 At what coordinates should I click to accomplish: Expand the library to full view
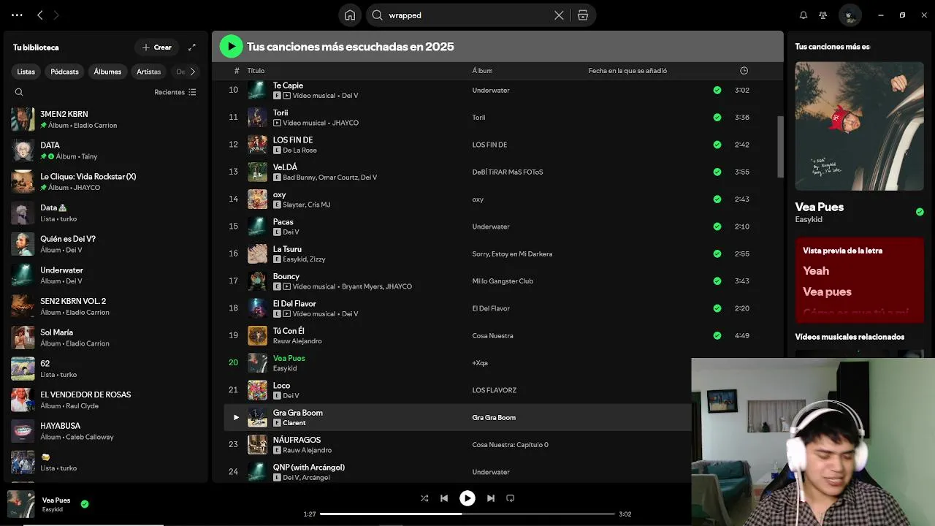coord(192,47)
